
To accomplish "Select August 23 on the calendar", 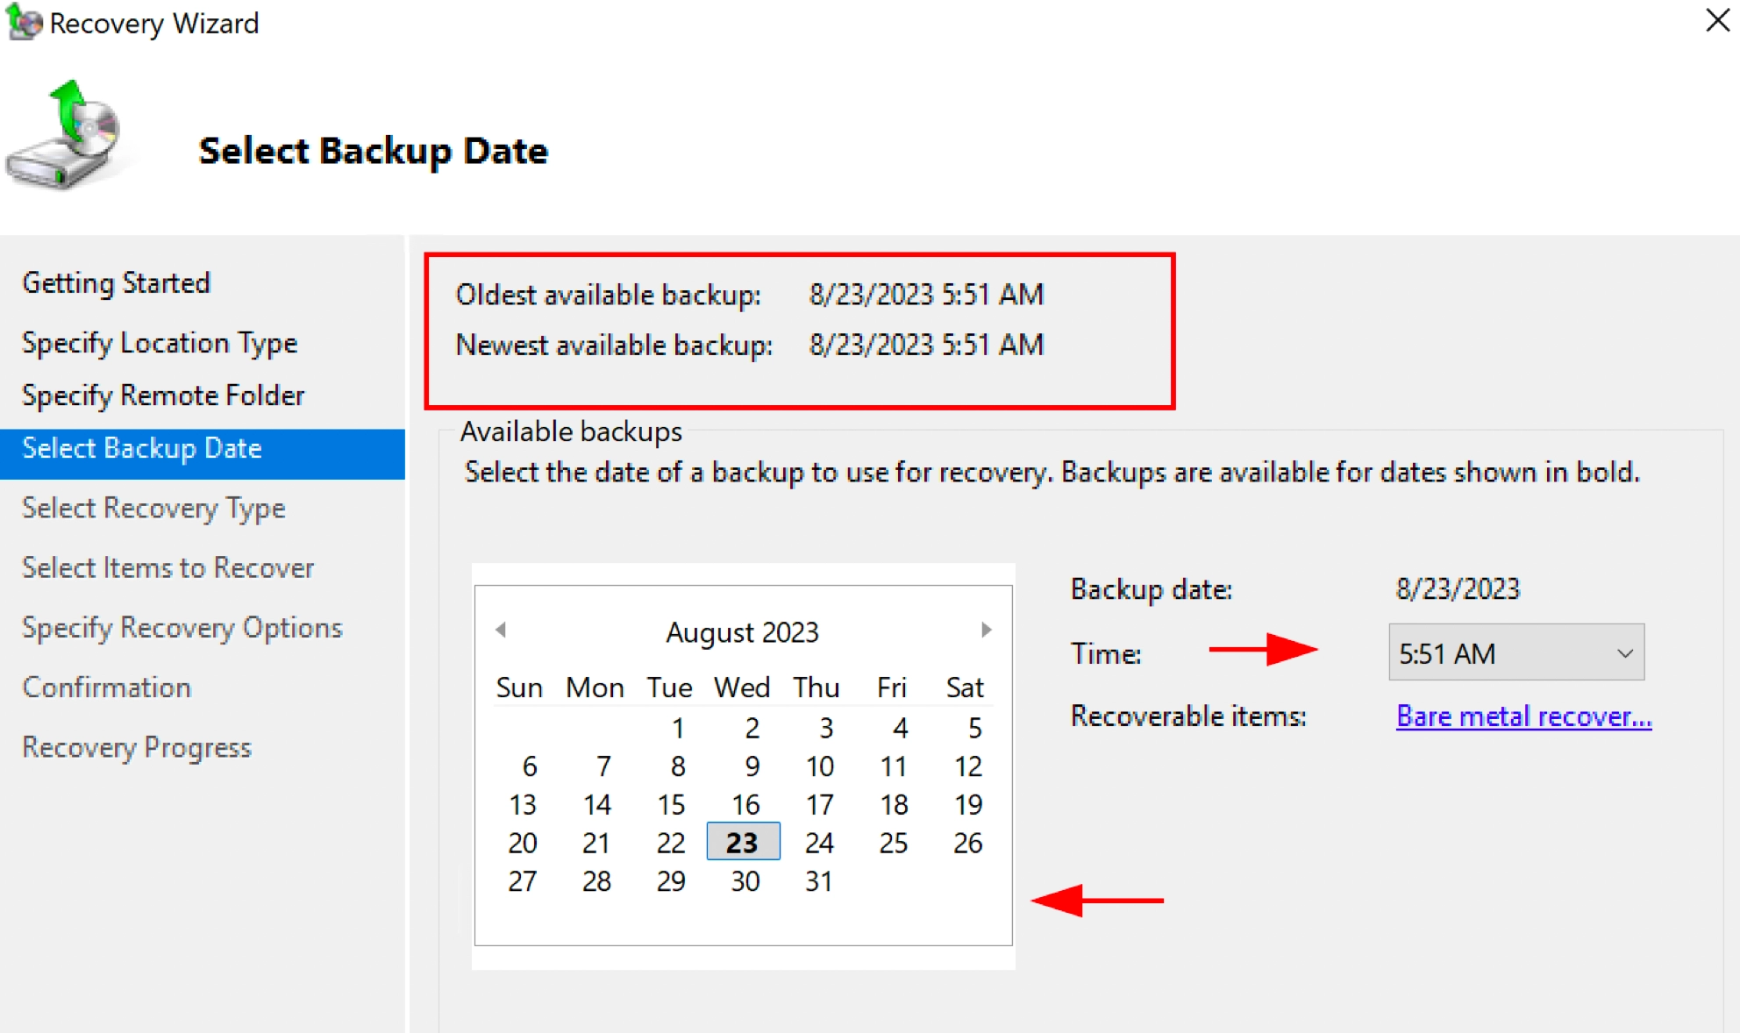I will tap(744, 843).
